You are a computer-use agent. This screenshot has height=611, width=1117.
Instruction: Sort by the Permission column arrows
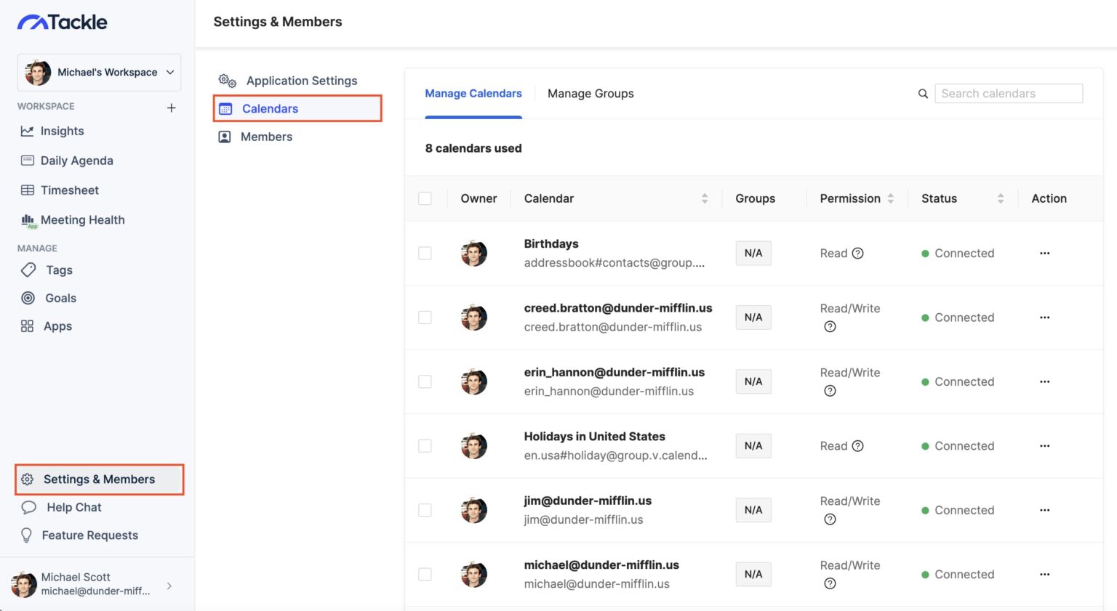pyautogui.click(x=891, y=198)
